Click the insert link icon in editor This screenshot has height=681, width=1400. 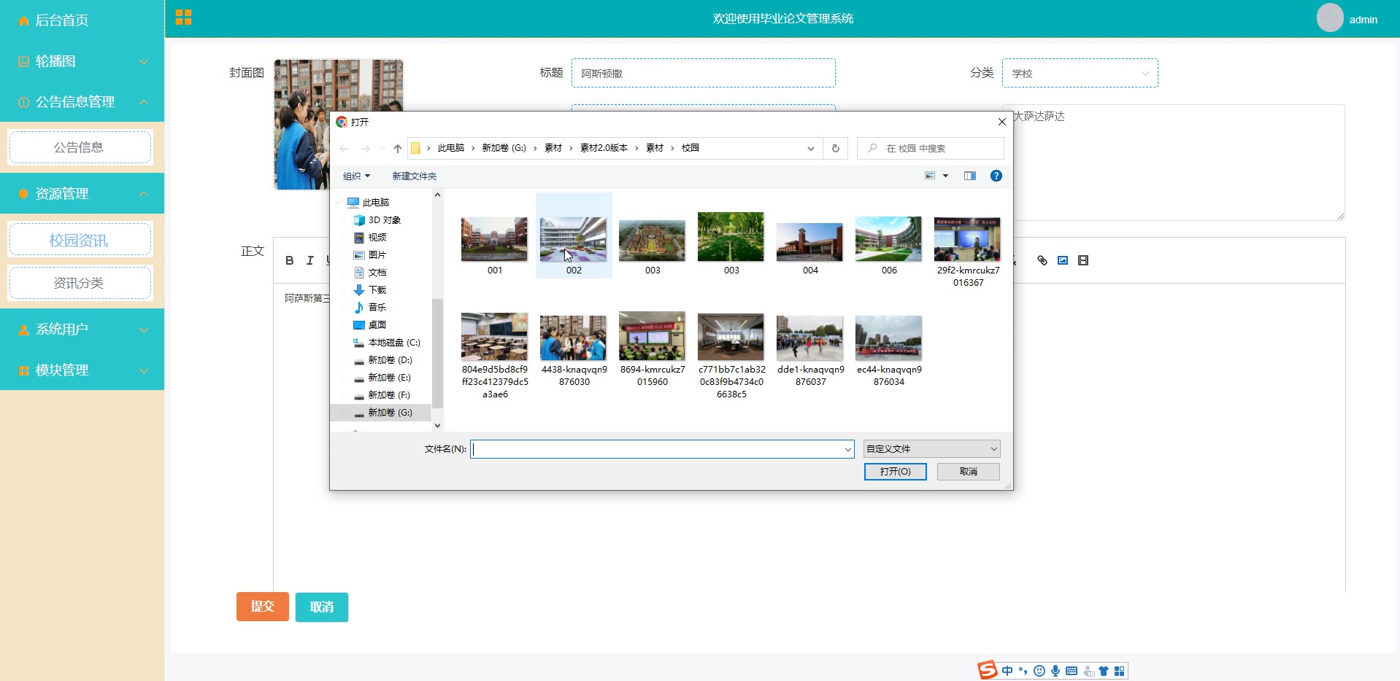tap(1042, 260)
